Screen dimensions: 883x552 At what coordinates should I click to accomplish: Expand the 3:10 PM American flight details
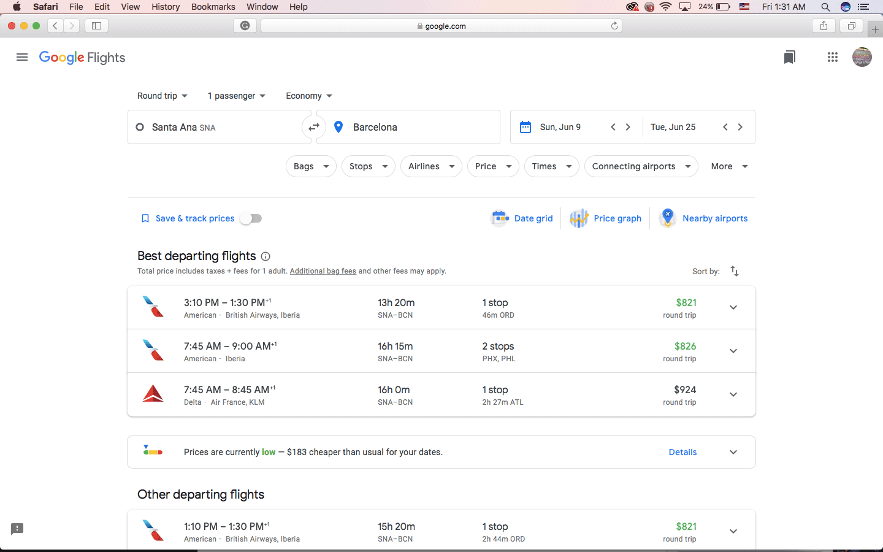coord(733,307)
